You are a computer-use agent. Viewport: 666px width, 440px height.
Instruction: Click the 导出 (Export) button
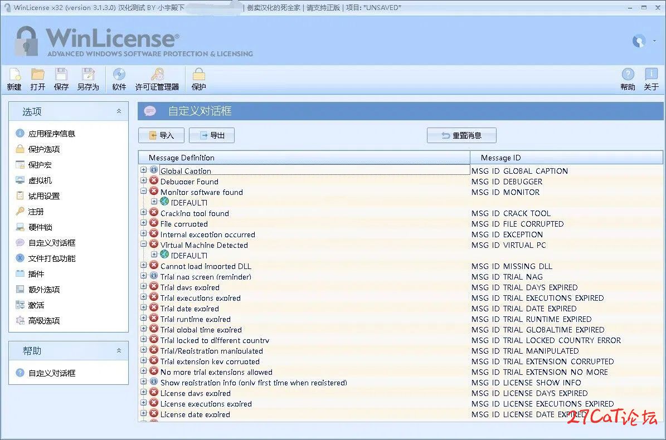[212, 135]
